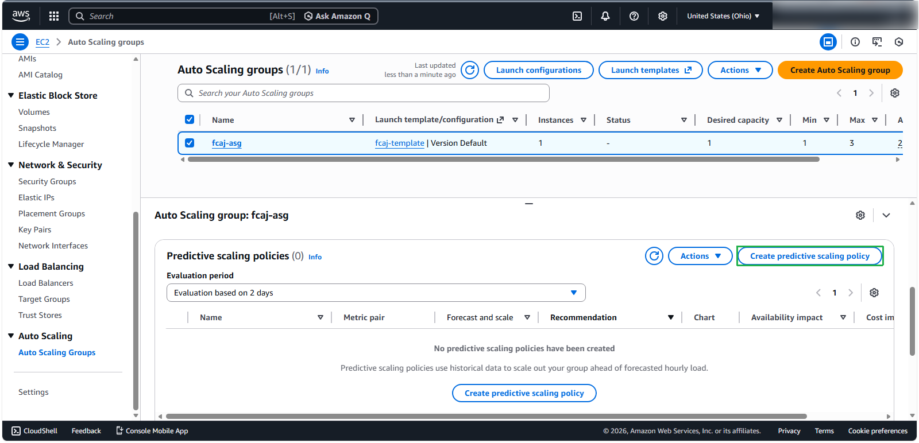Viewport: 919px width, 443px height.
Task: Go to previous page of Auto Scaling groups
Action: (x=839, y=93)
